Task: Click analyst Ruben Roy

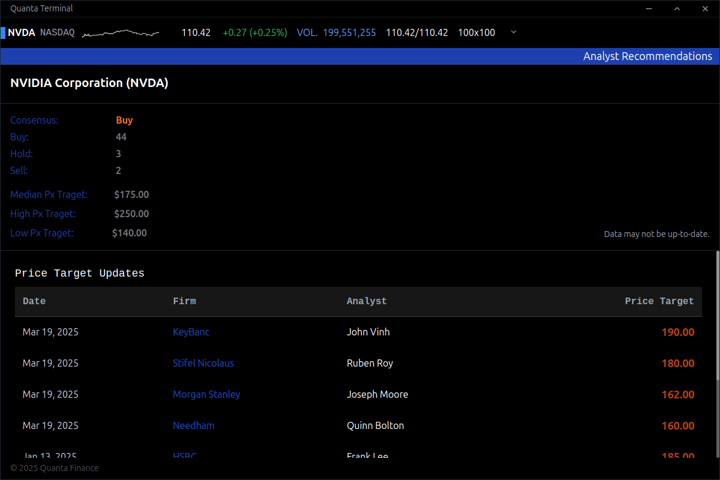Action: pos(370,363)
